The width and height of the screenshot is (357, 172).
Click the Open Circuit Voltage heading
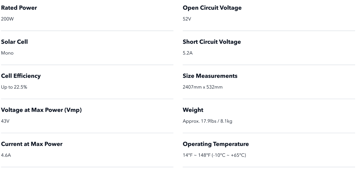pos(212,8)
